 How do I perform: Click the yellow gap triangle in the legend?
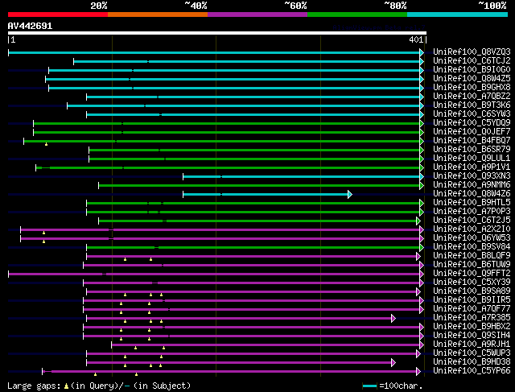[66, 386]
